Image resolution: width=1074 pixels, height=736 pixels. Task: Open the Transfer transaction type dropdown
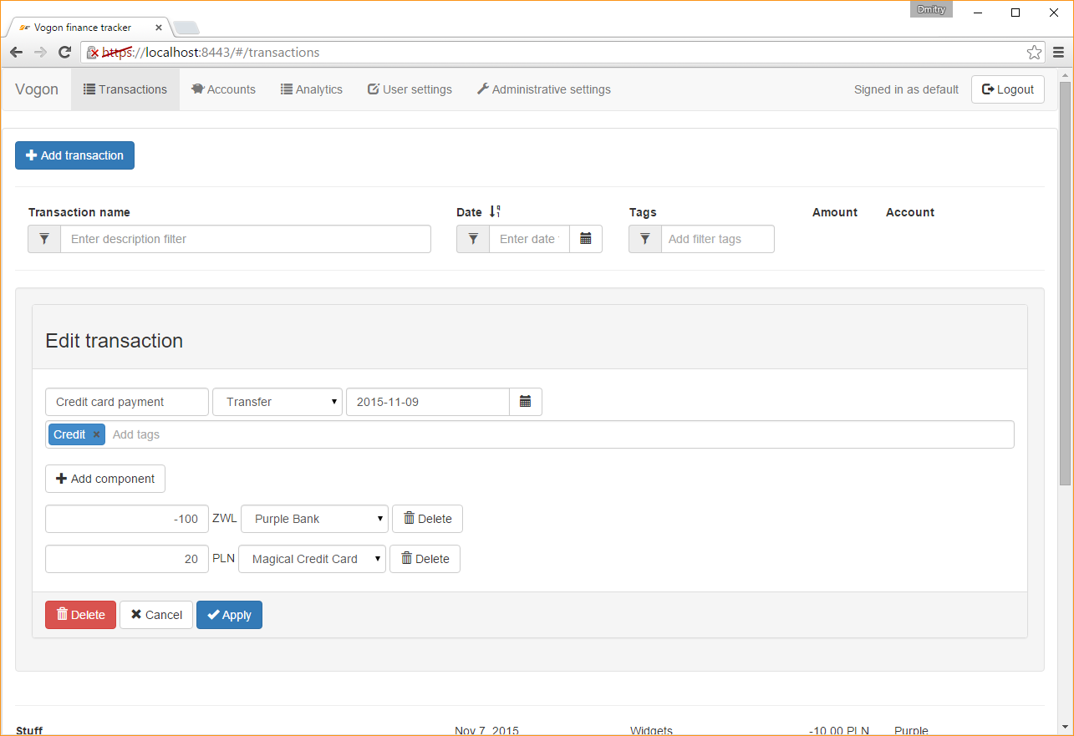click(x=277, y=402)
